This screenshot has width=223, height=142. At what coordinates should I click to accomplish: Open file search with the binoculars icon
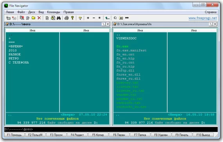pyautogui.click(x=59, y=18)
